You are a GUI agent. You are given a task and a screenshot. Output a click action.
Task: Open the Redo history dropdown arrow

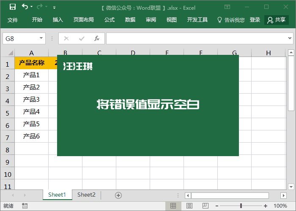coord(46,7)
